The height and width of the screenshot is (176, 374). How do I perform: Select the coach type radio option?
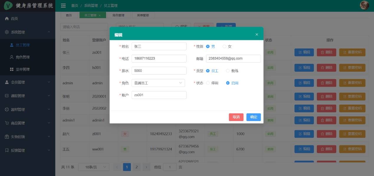pyautogui.click(x=228, y=71)
